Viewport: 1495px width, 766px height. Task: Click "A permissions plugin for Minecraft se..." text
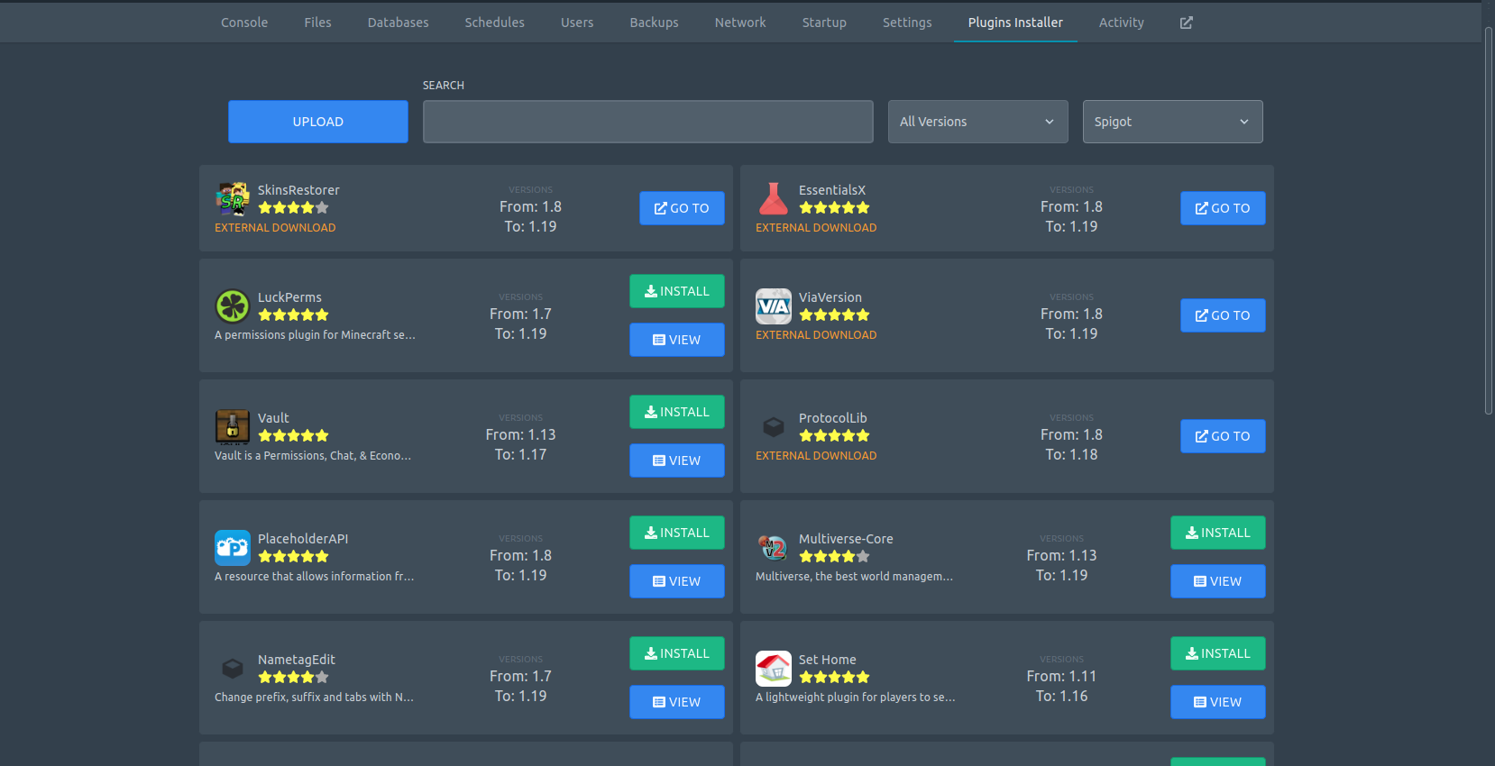(x=315, y=335)
